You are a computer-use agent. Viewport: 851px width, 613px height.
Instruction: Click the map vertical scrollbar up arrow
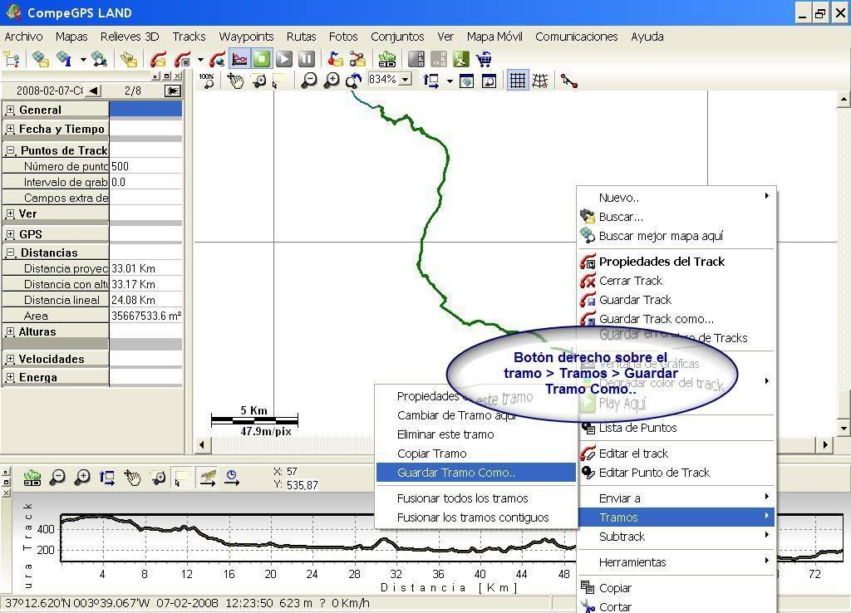tap(844, 100)
